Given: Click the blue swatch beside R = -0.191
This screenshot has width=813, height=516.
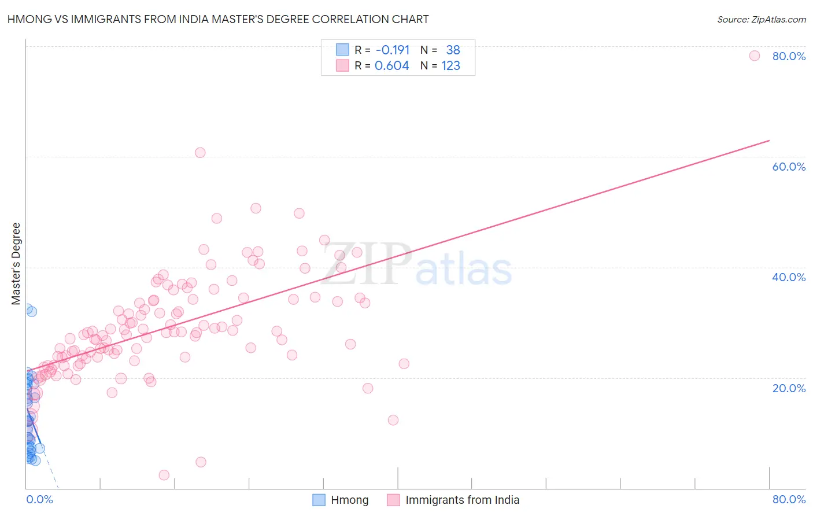Looking at the screenshot, I should tap(342, 50).
